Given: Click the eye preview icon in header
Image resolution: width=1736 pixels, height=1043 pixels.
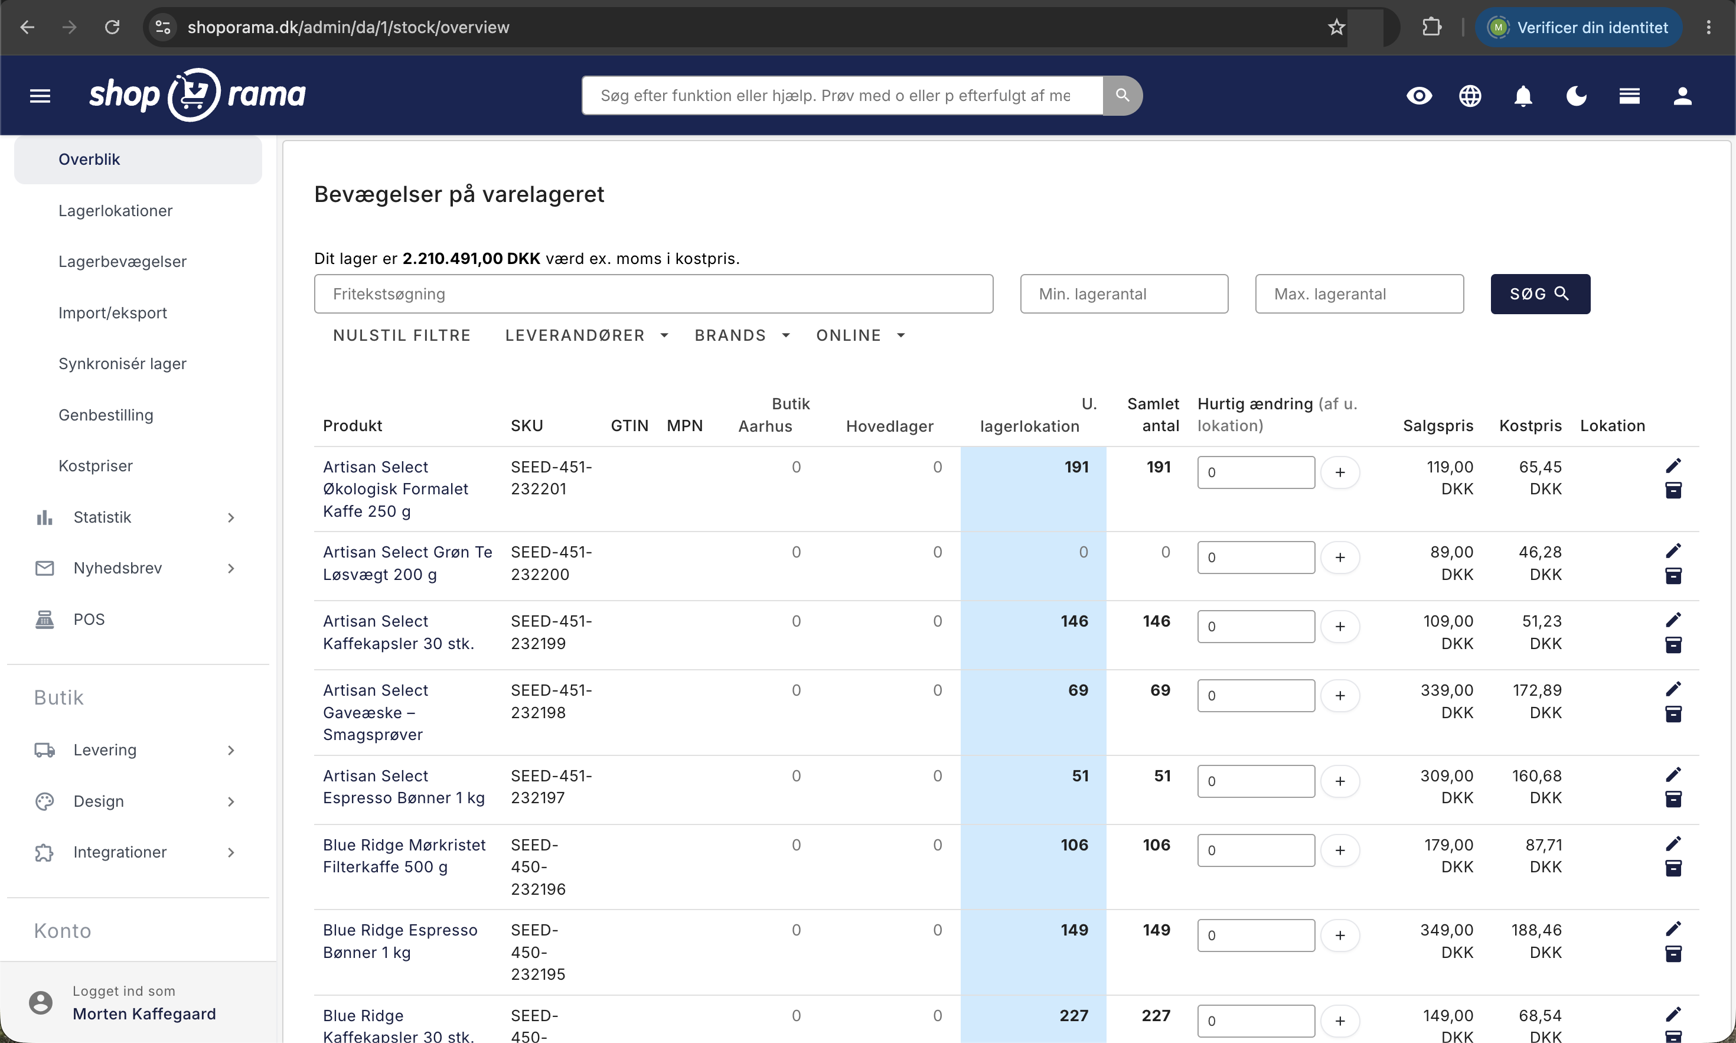Looking at the screenshot, I should pos(1418,96).
